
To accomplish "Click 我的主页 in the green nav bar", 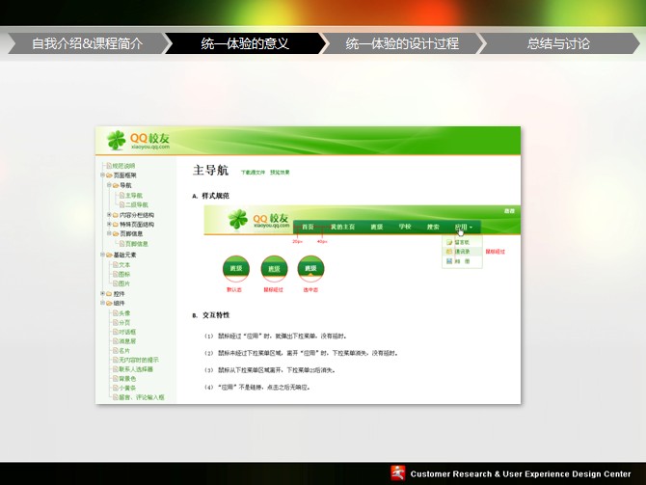I will [x=343, y=227].
